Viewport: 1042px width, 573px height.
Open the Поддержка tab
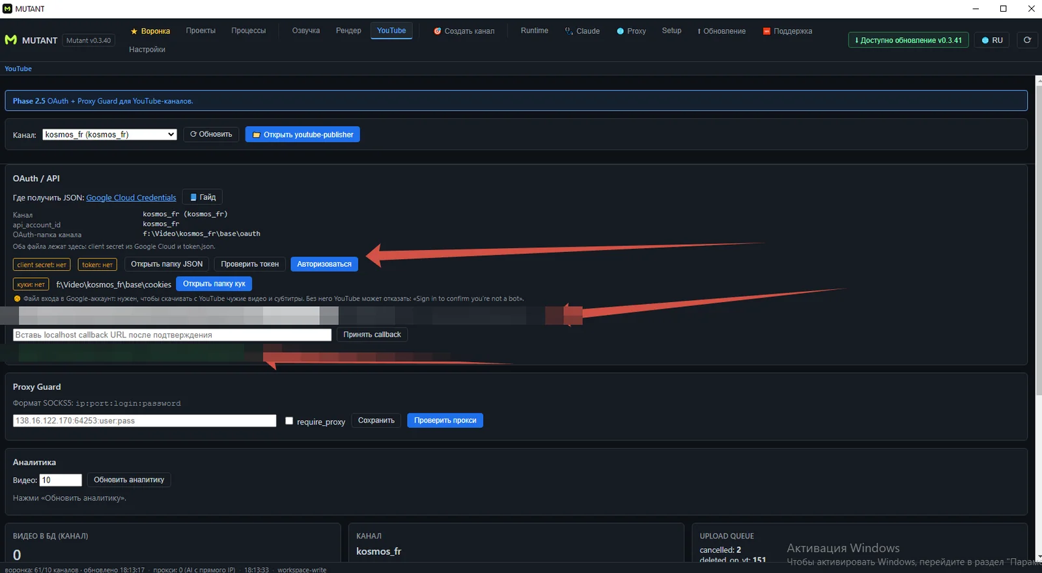coord(787,31)
